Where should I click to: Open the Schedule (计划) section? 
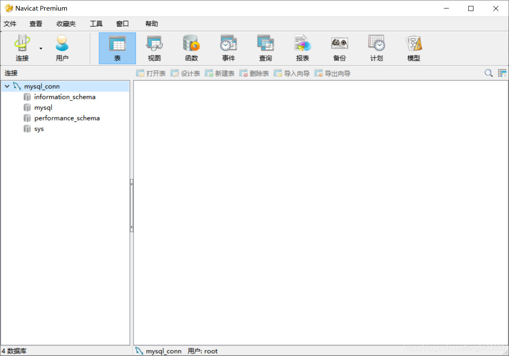point(376,48)
